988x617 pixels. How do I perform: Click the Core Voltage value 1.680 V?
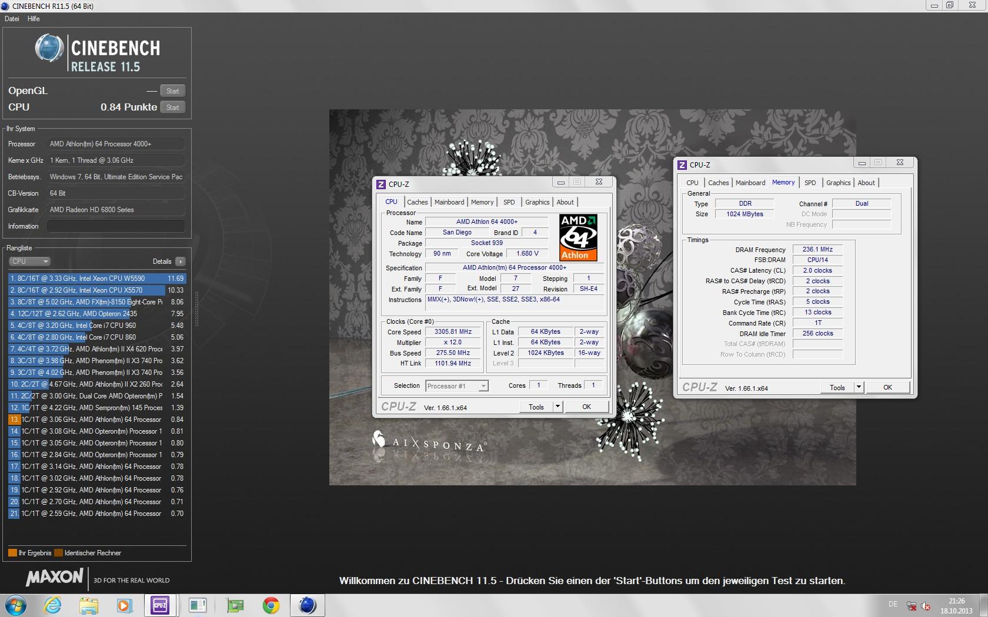tap(528, 254)
